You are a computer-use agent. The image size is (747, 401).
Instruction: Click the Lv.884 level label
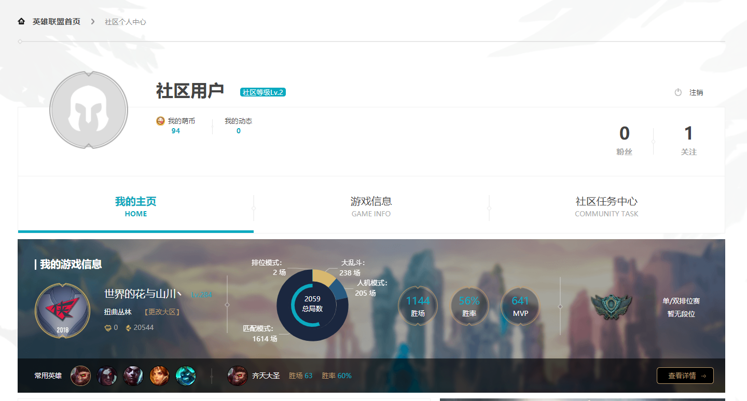[201, 295]
